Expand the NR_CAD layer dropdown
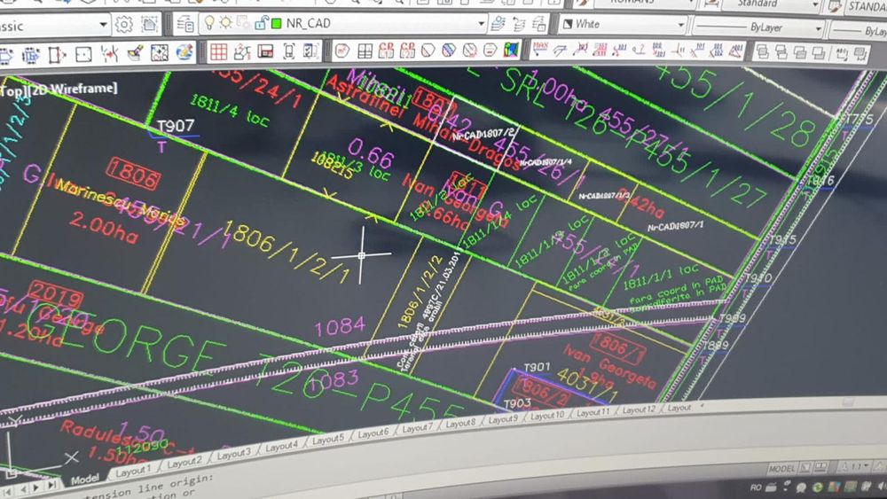This screenshot has width=887, height=499. 481,24
